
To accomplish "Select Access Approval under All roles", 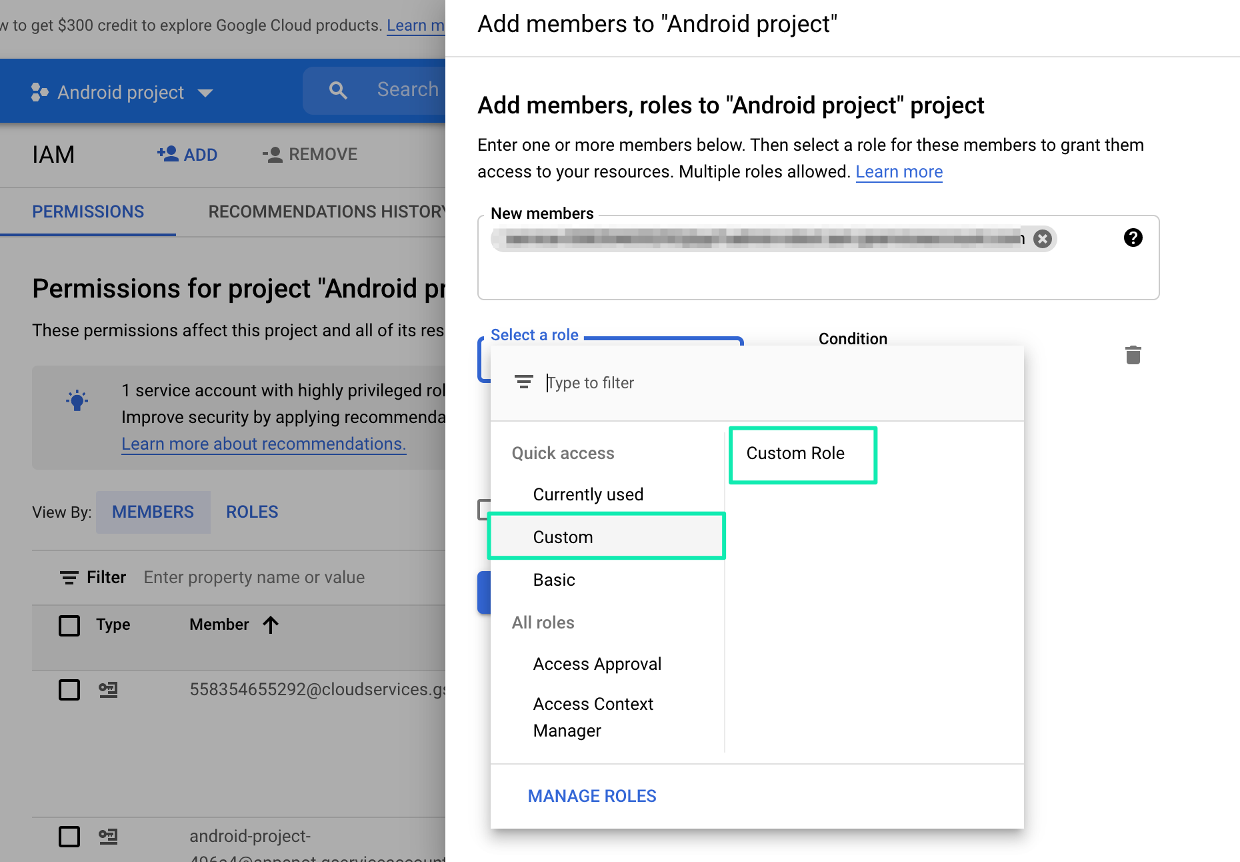I will [x=597, y=664].
